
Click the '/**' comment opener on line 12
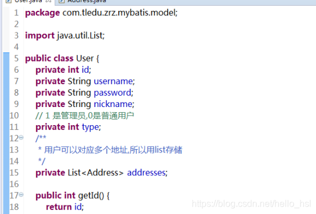(x=41, y=138)
